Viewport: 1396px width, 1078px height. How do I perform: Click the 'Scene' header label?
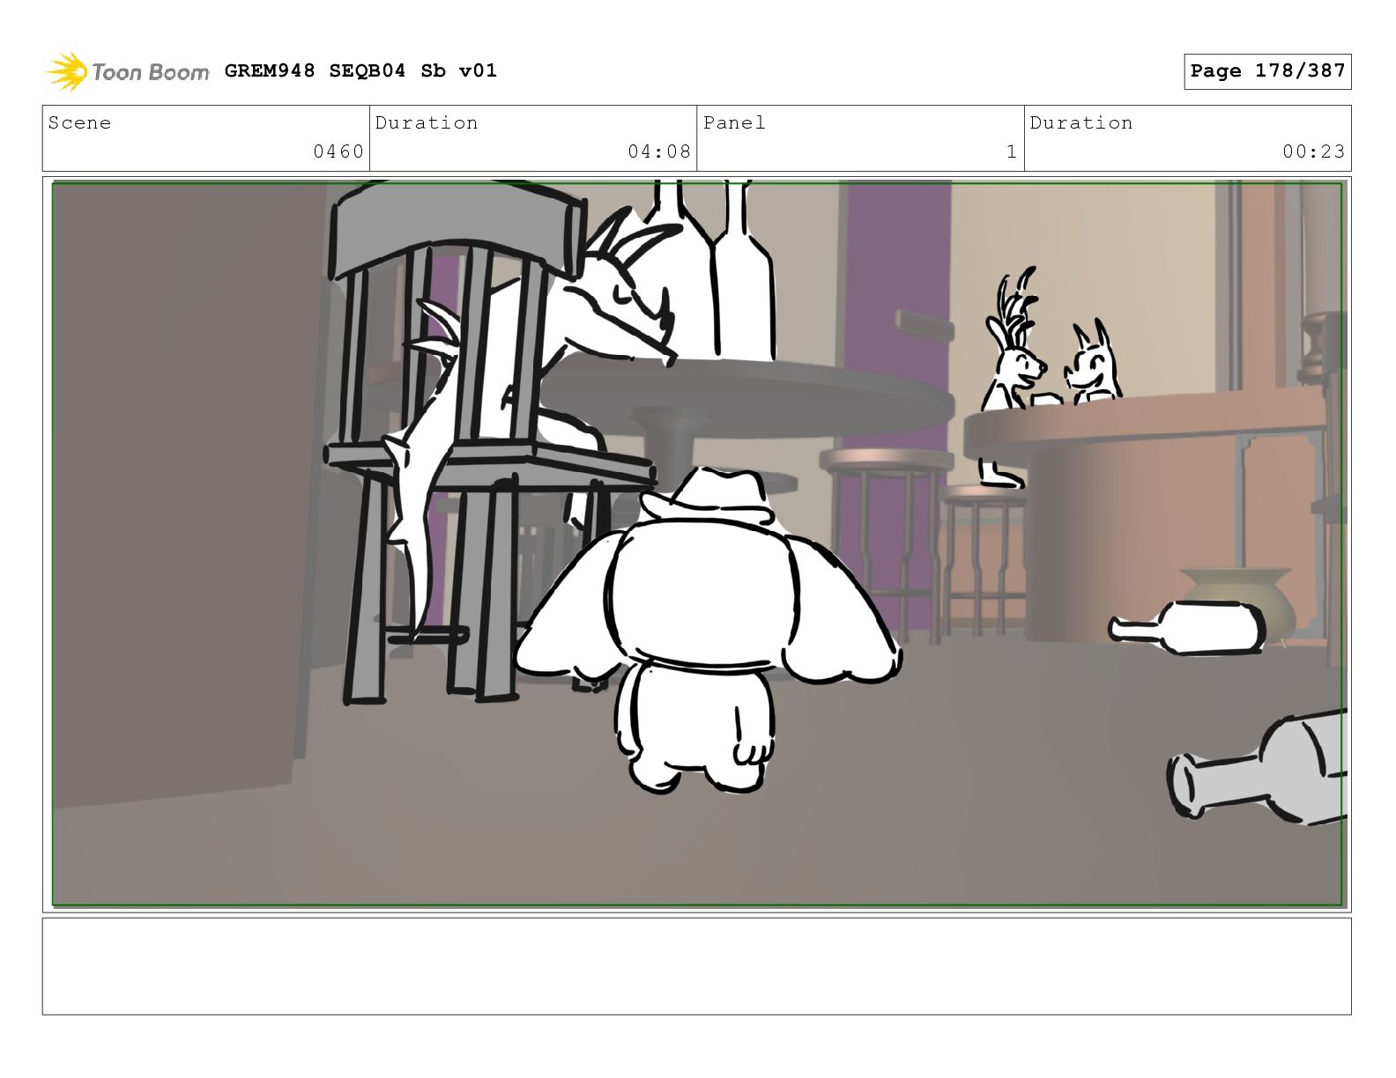pos(80,122)
